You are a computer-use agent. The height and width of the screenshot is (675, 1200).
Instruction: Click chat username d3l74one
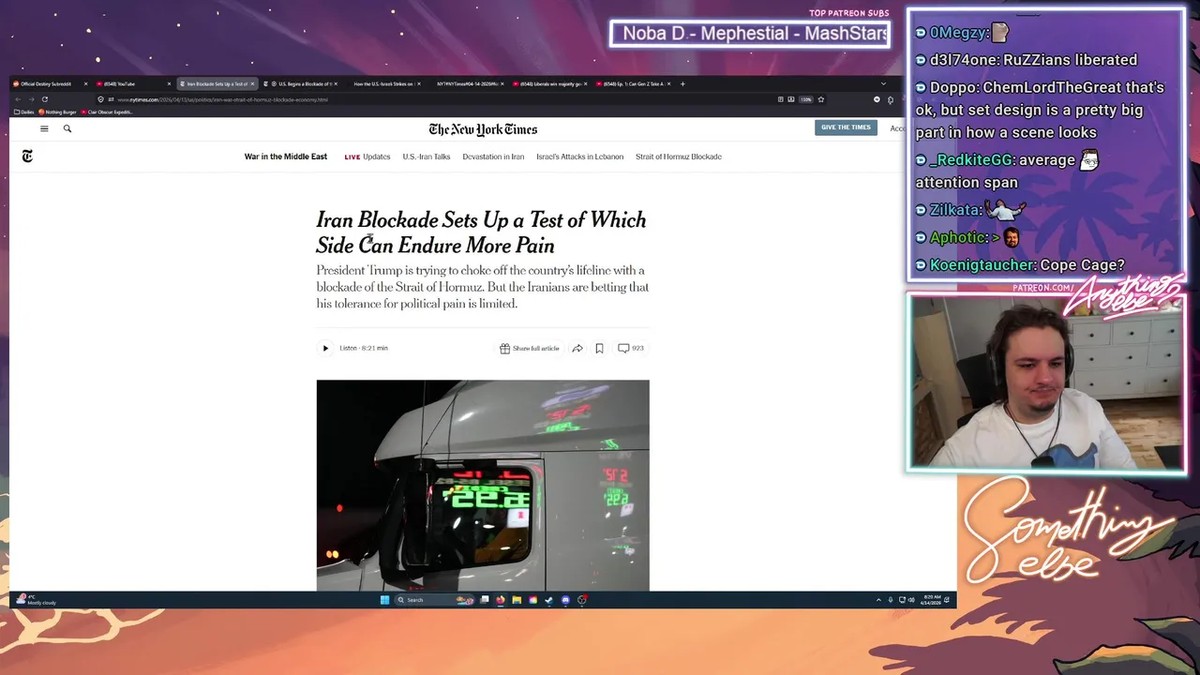coord(964,59)
